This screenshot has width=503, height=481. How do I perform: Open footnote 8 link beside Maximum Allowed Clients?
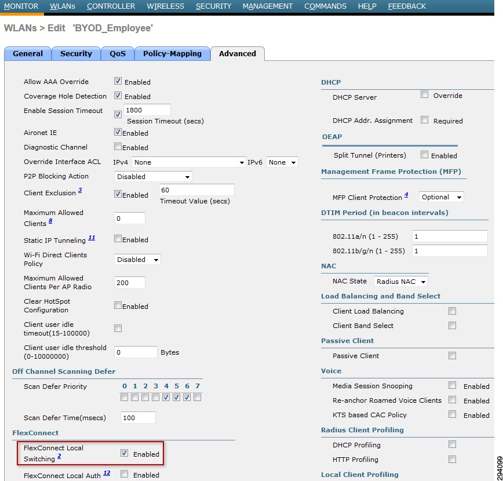[x=50, y=221]
